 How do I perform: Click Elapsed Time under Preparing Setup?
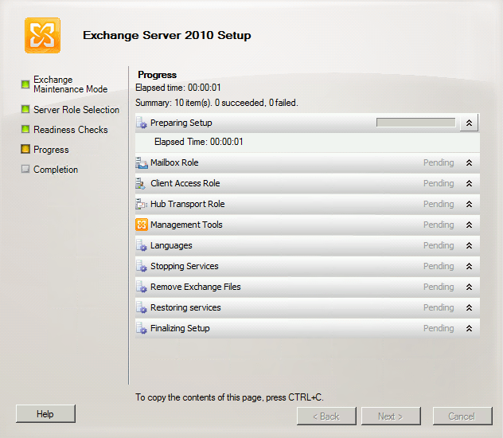tap(198, 142)
